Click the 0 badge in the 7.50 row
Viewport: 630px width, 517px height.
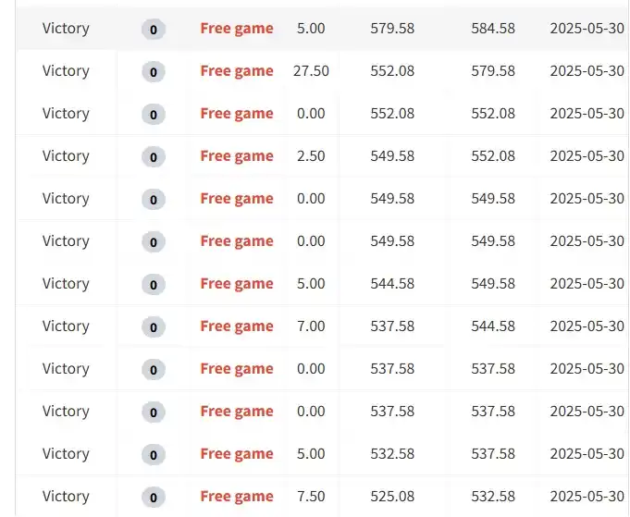(x=154, y=498)
